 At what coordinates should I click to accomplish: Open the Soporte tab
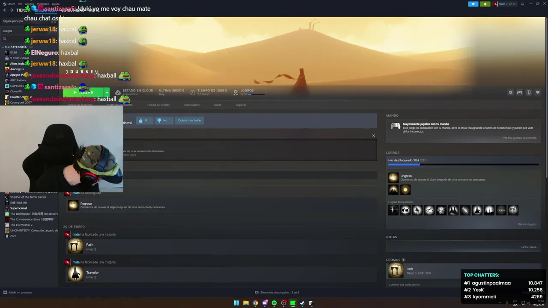241,105
